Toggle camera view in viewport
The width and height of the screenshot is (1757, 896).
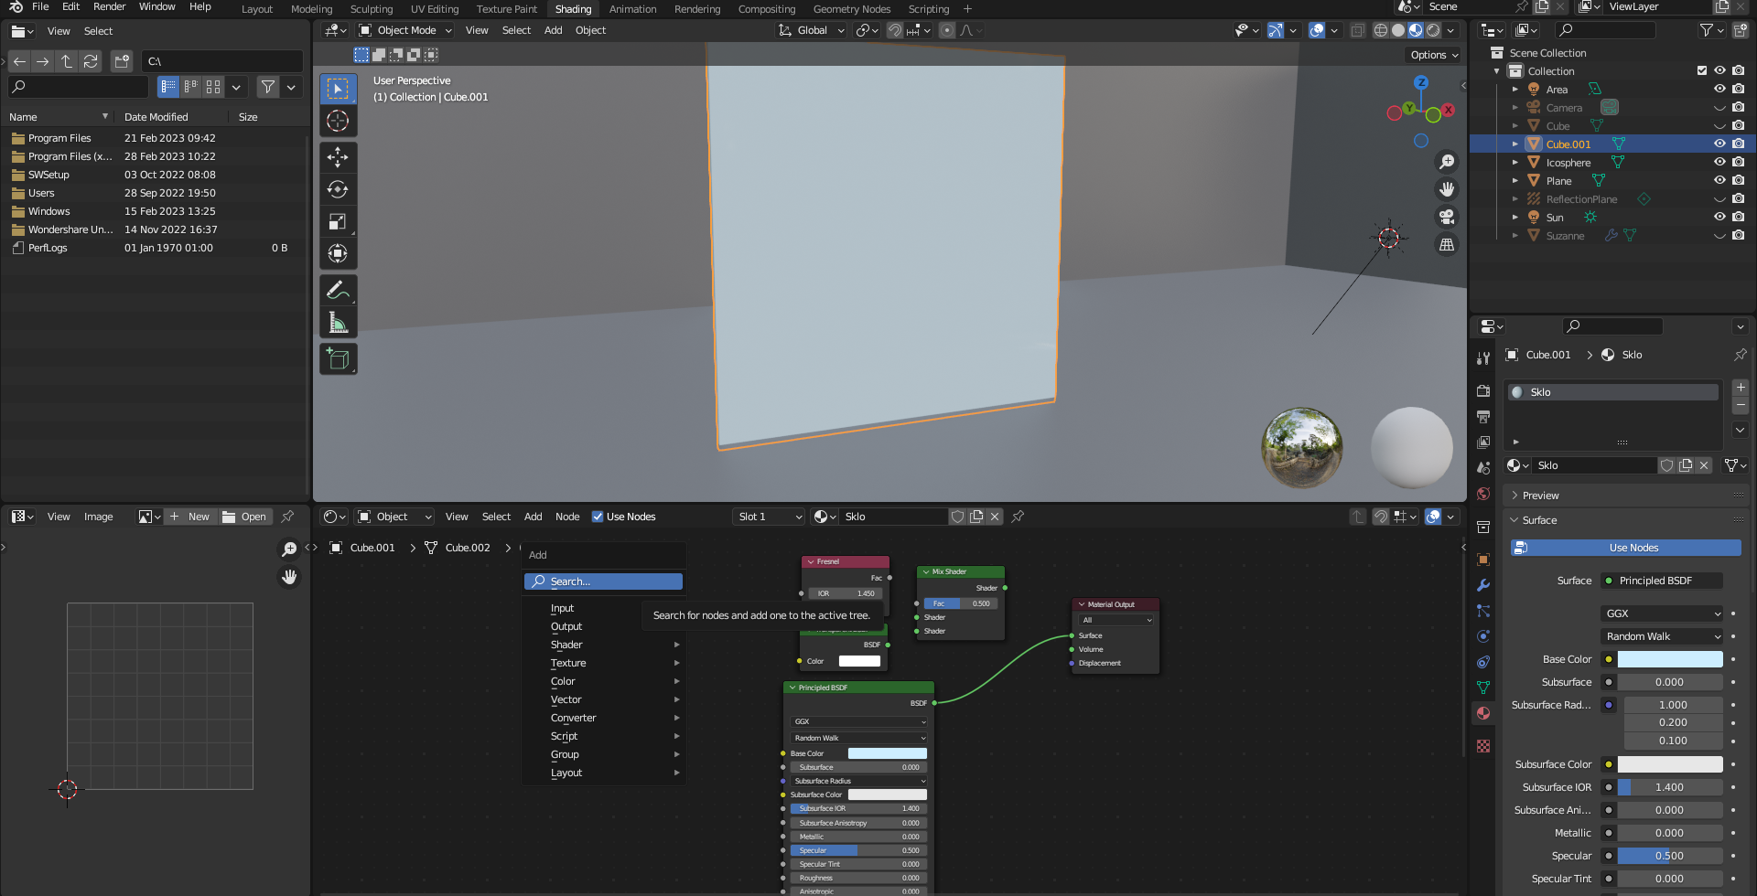[x=1447, y=217]
